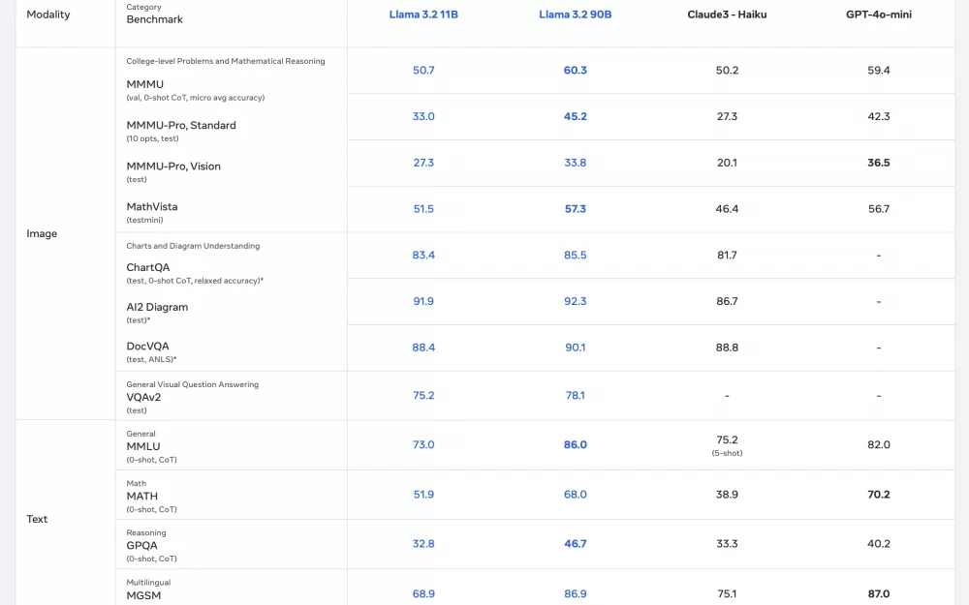
Task: Select GPT-4o-mini's MathVista score 56.7
Action: click(879, 209)
